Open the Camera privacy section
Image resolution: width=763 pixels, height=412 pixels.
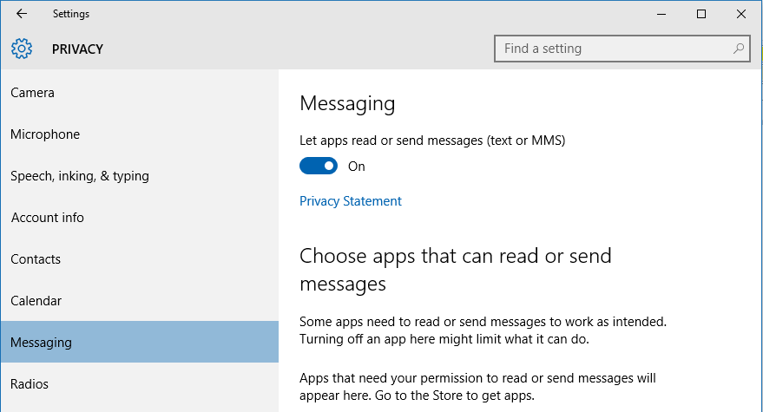click(x=140, y=93)
